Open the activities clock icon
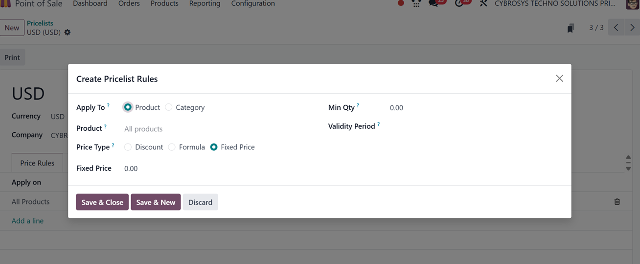640x264 pixels. [459, 3]
